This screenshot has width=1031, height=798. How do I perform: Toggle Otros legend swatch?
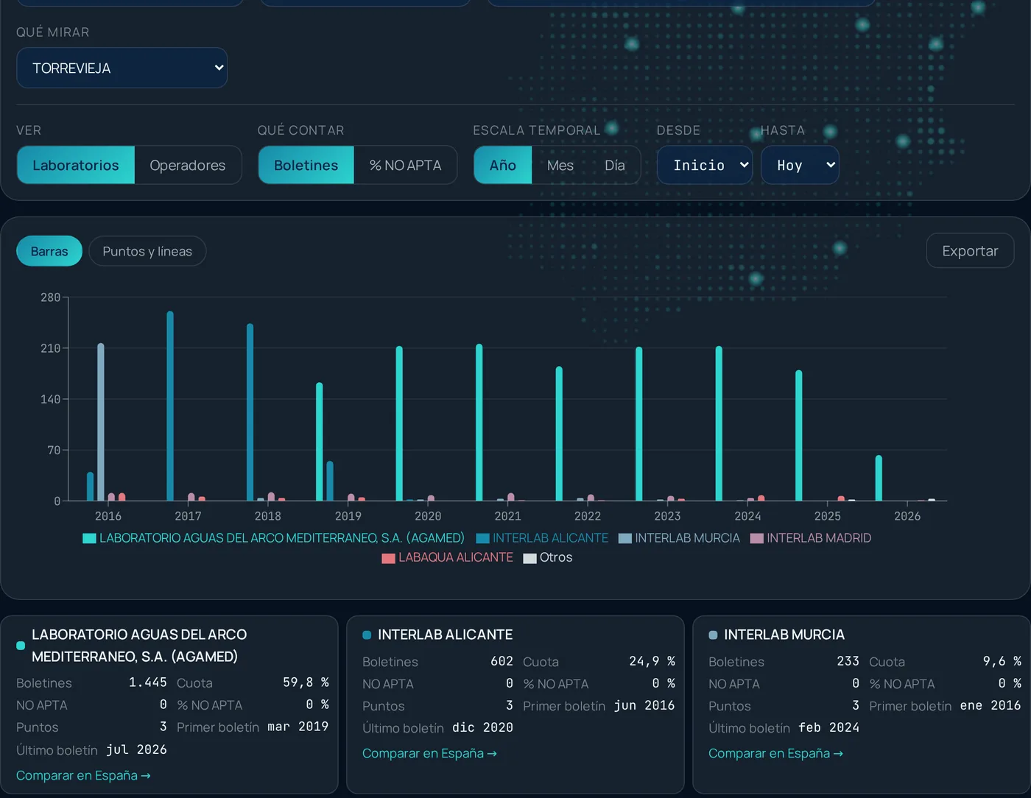[x=529, y=558]
